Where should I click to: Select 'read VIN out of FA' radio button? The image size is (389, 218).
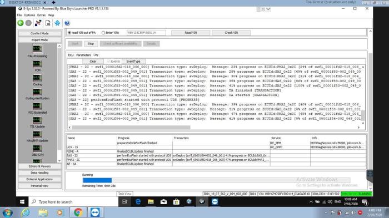pyautogui.click(x=69, y=33)
